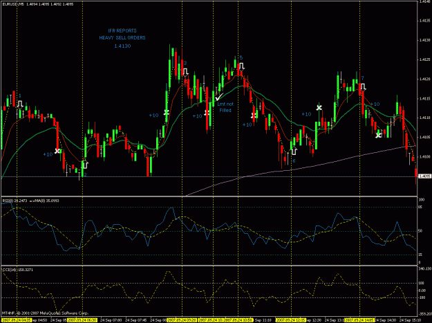Select the sell arrow under trade number 1
Screen dimensions: 432x323
click(20, 104)
